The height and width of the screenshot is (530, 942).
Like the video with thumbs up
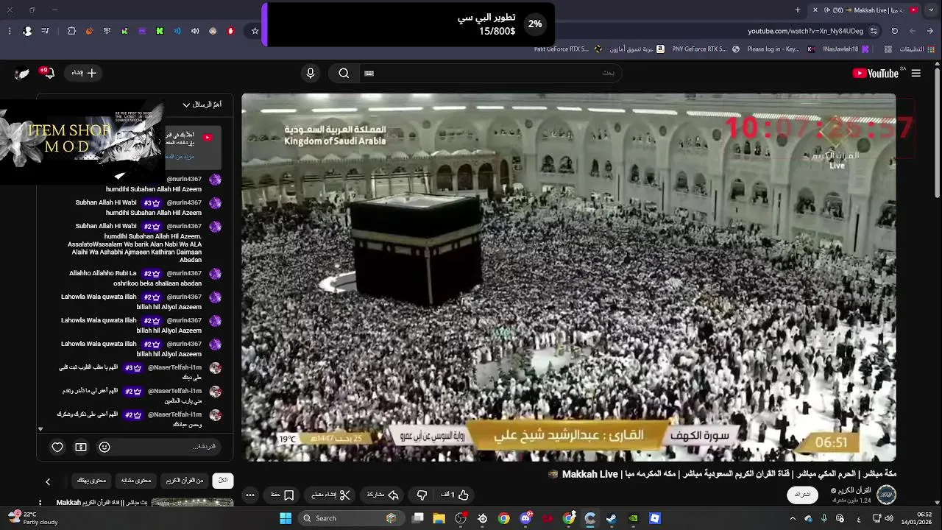click(x=455, y=495)
